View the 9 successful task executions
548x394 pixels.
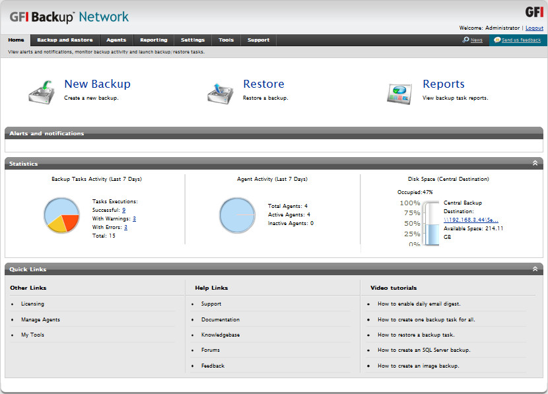(x=123, y=210)
